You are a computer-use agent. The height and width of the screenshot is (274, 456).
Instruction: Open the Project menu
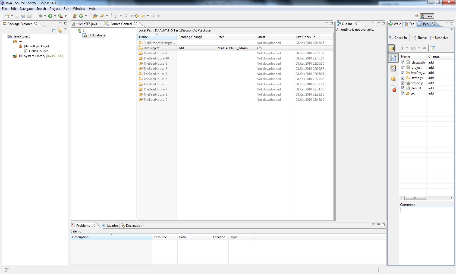coord(54,9)
